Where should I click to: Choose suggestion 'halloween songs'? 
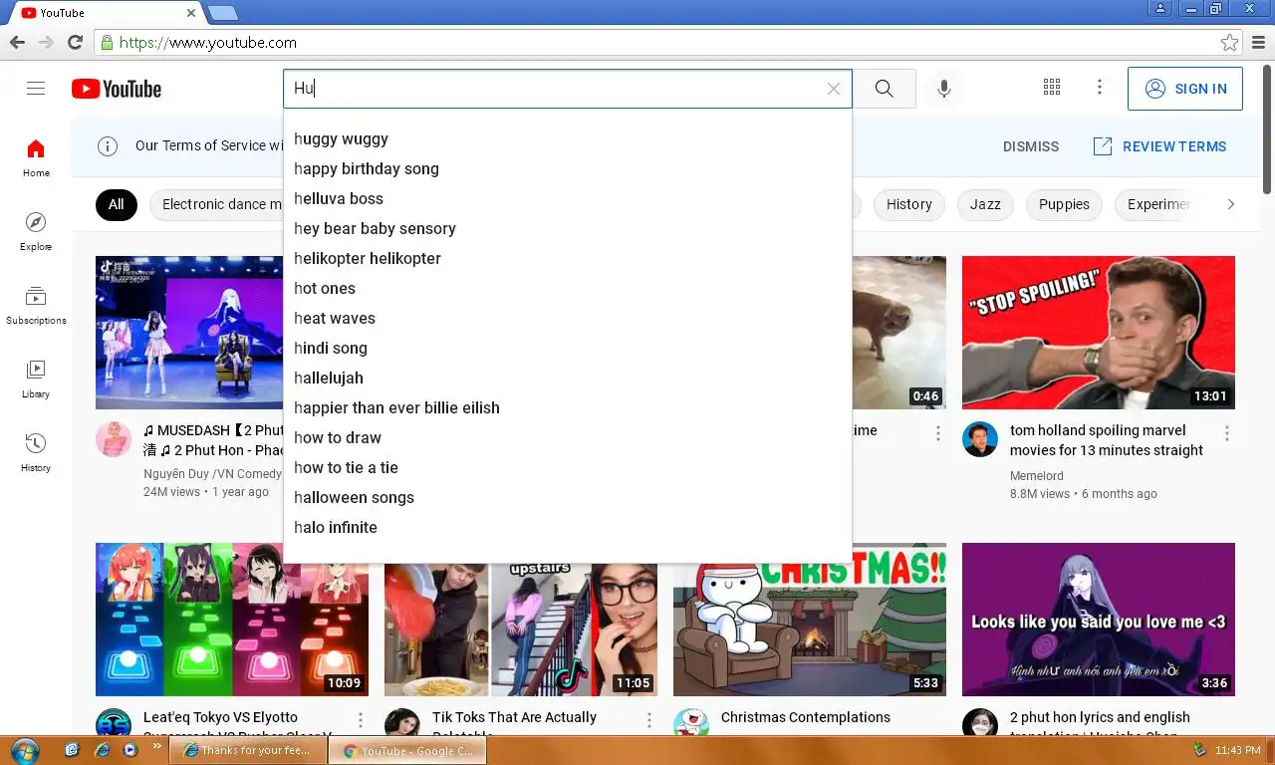coord(568,498)
